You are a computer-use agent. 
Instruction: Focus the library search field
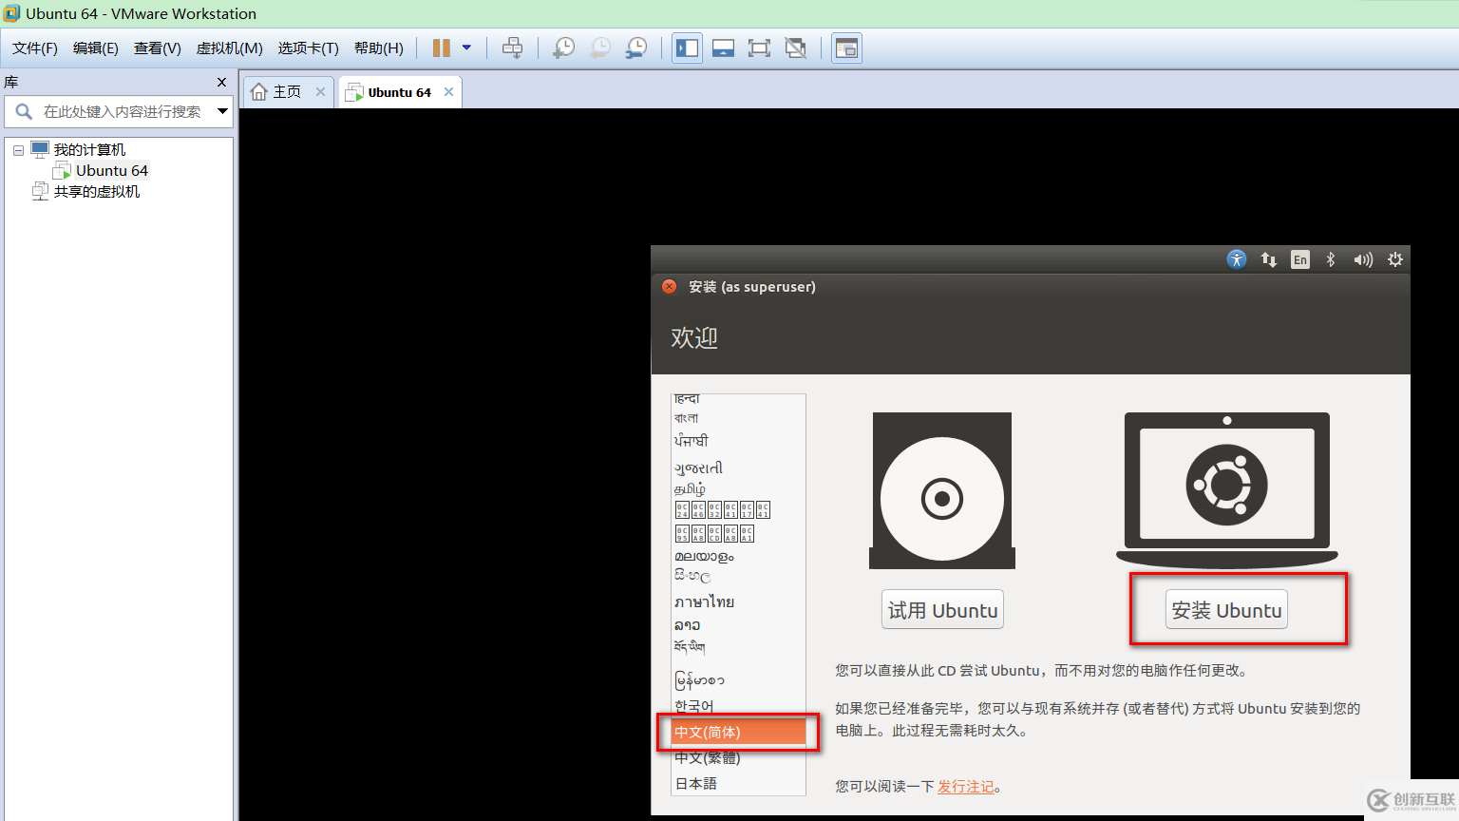click(x=119, y=111)
